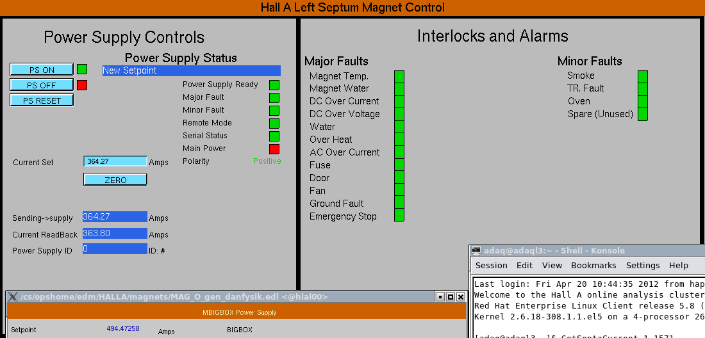Click the DC Over Voltage indicator
This screenshot has width=705, height=338.
coord(399,114)
